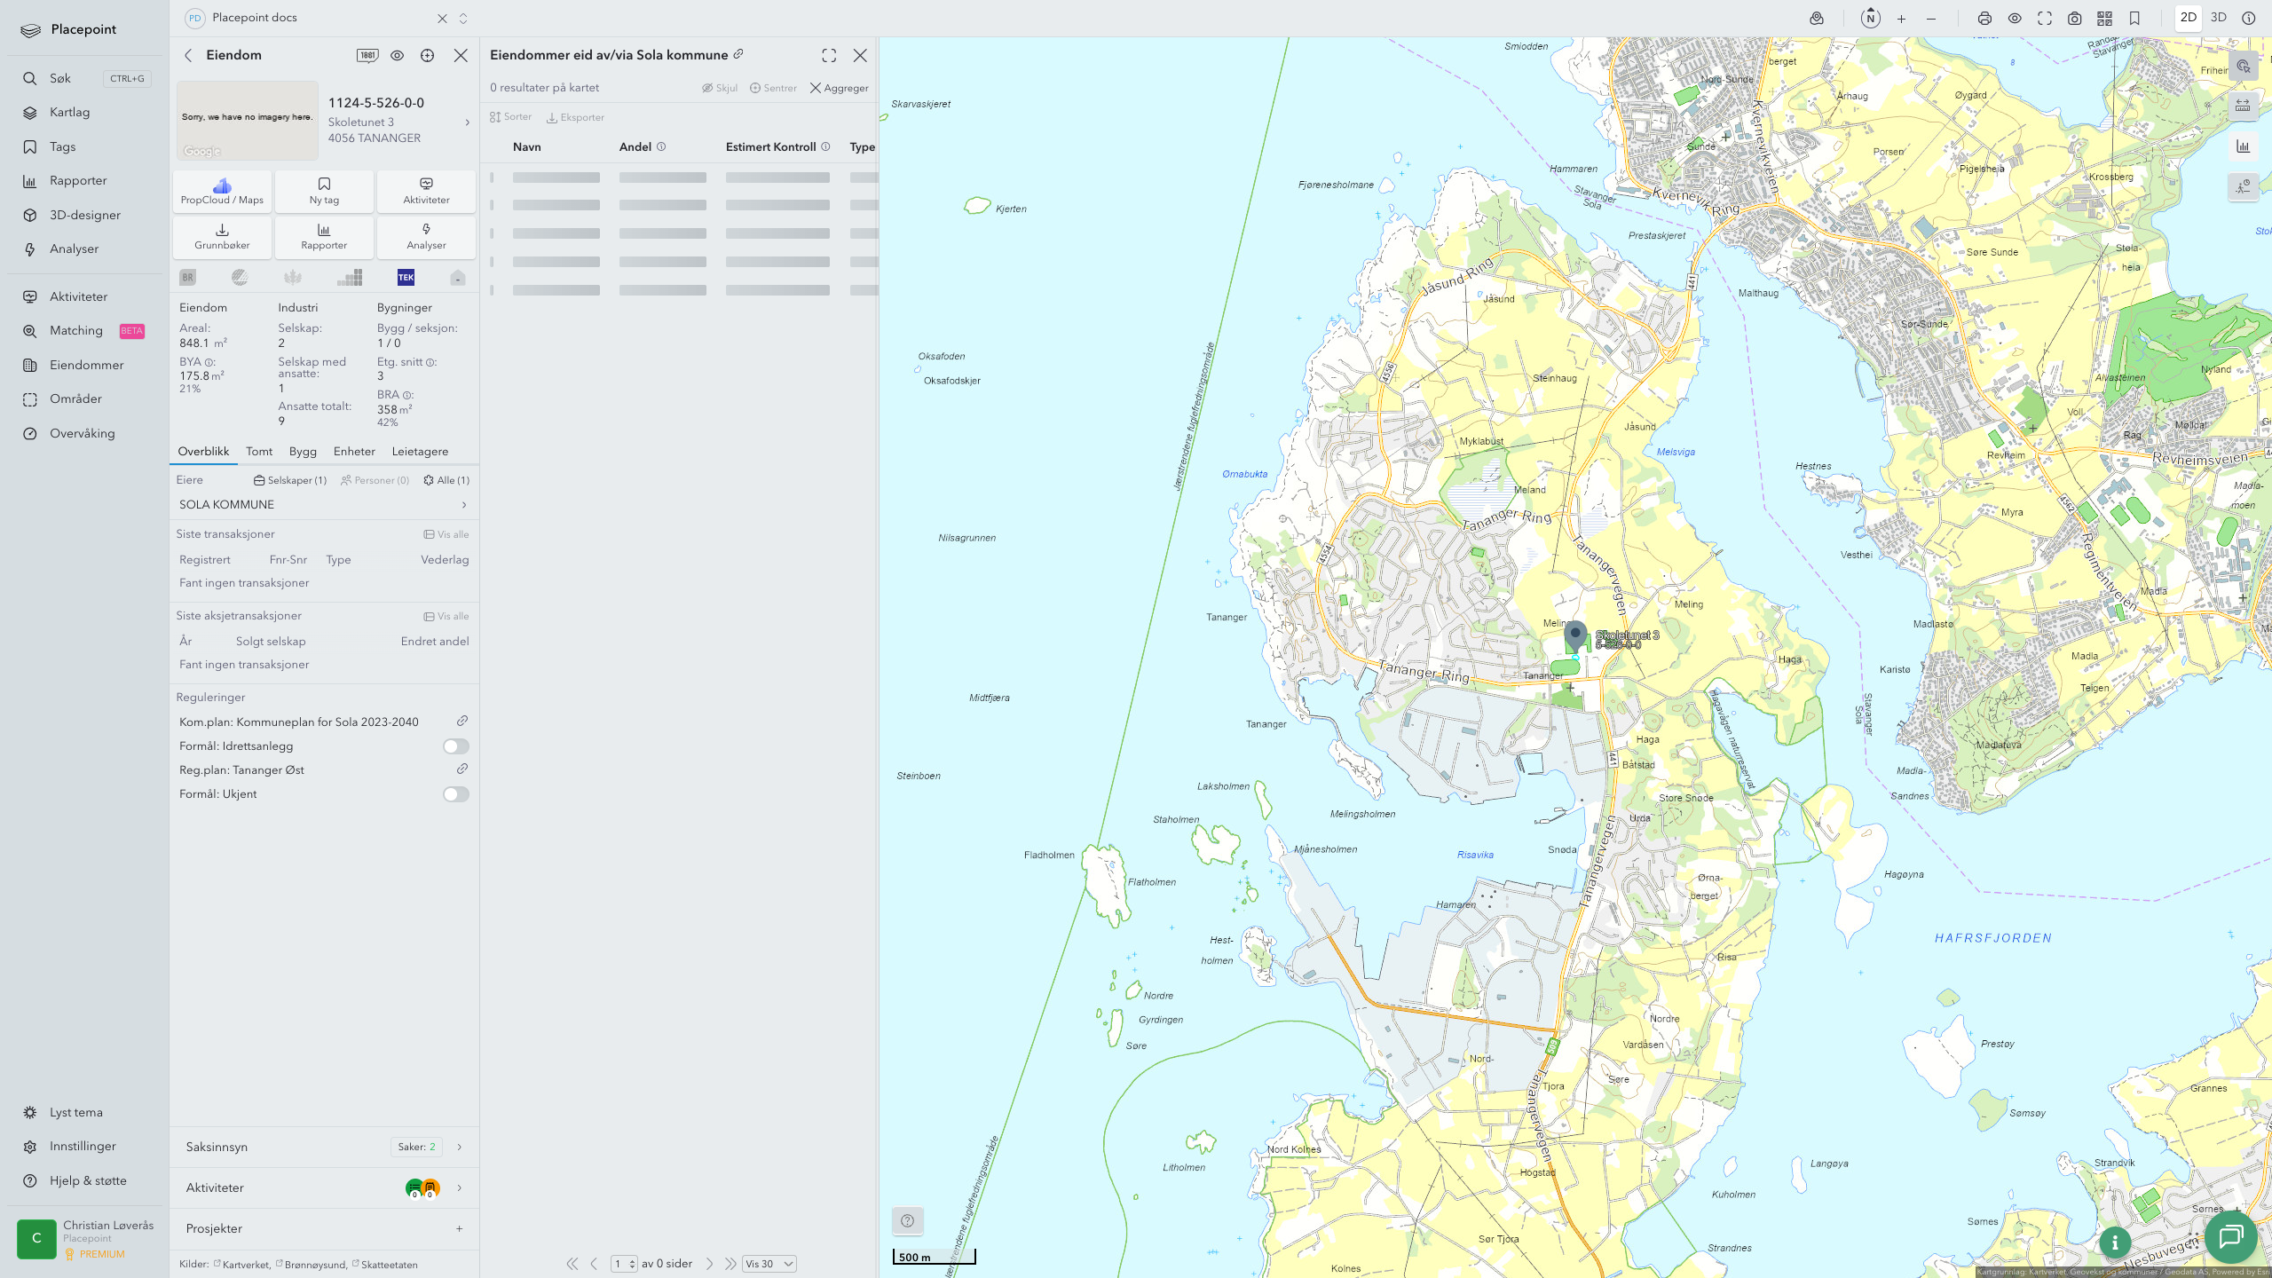This screenshot has height=1278, width=2272.
Task: Open the basemap grid selector
Action: [2104, 19]
